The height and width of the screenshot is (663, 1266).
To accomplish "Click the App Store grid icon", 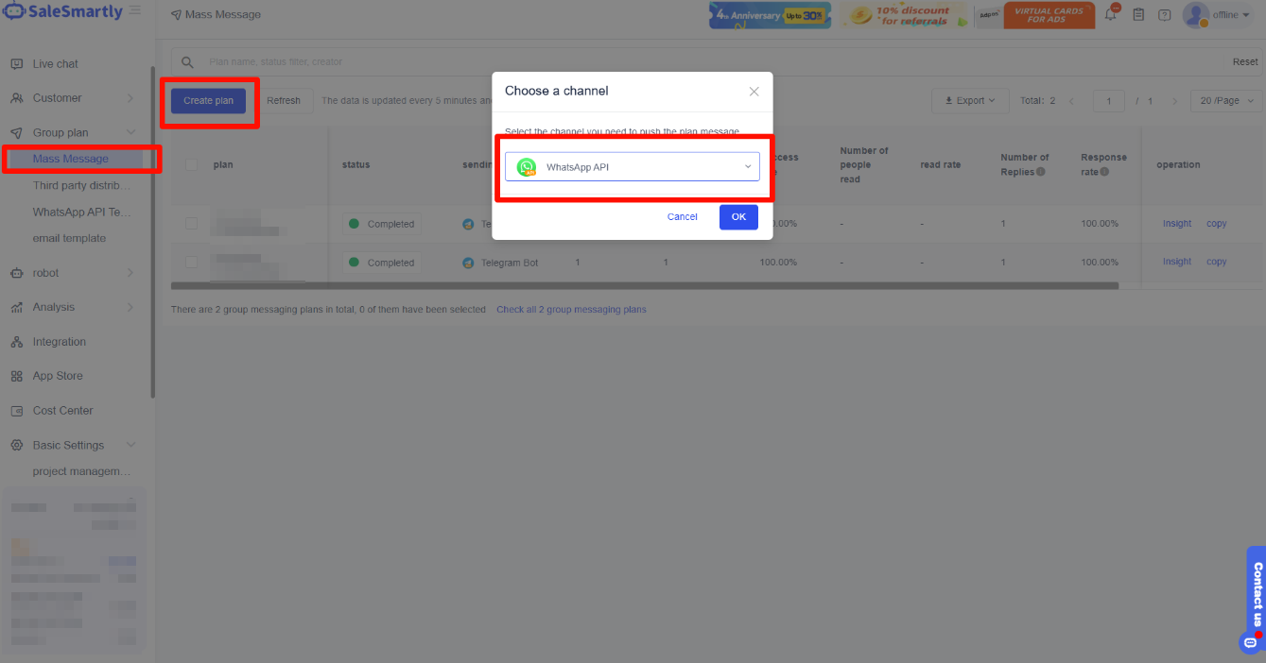I will 16,376.
